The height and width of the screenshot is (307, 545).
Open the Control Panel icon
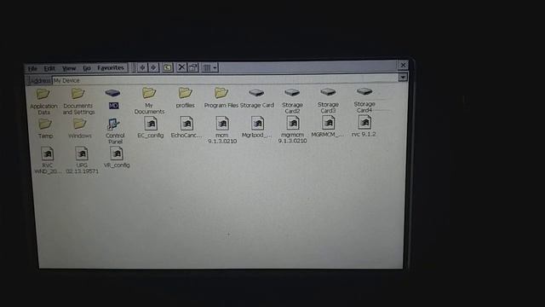pyautogui.click(x=115, y=131)
